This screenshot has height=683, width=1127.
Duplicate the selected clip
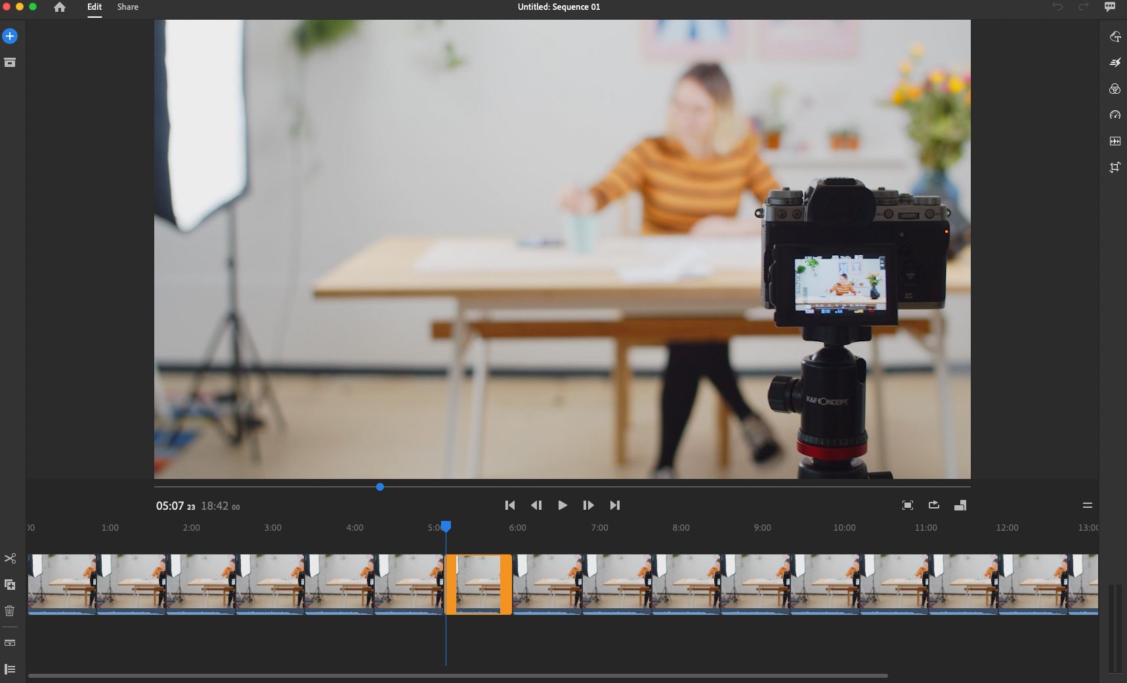[10, 585]
